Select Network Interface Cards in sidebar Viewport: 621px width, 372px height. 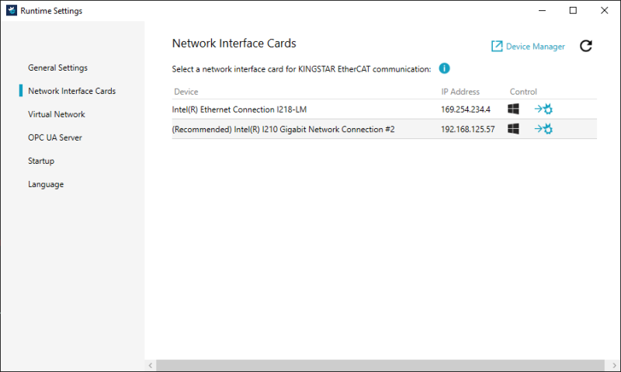click(71, 91)
